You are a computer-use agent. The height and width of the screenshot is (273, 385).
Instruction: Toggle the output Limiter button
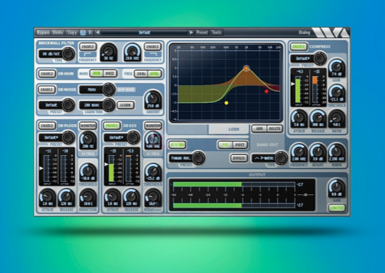click(x=337, y=208)
